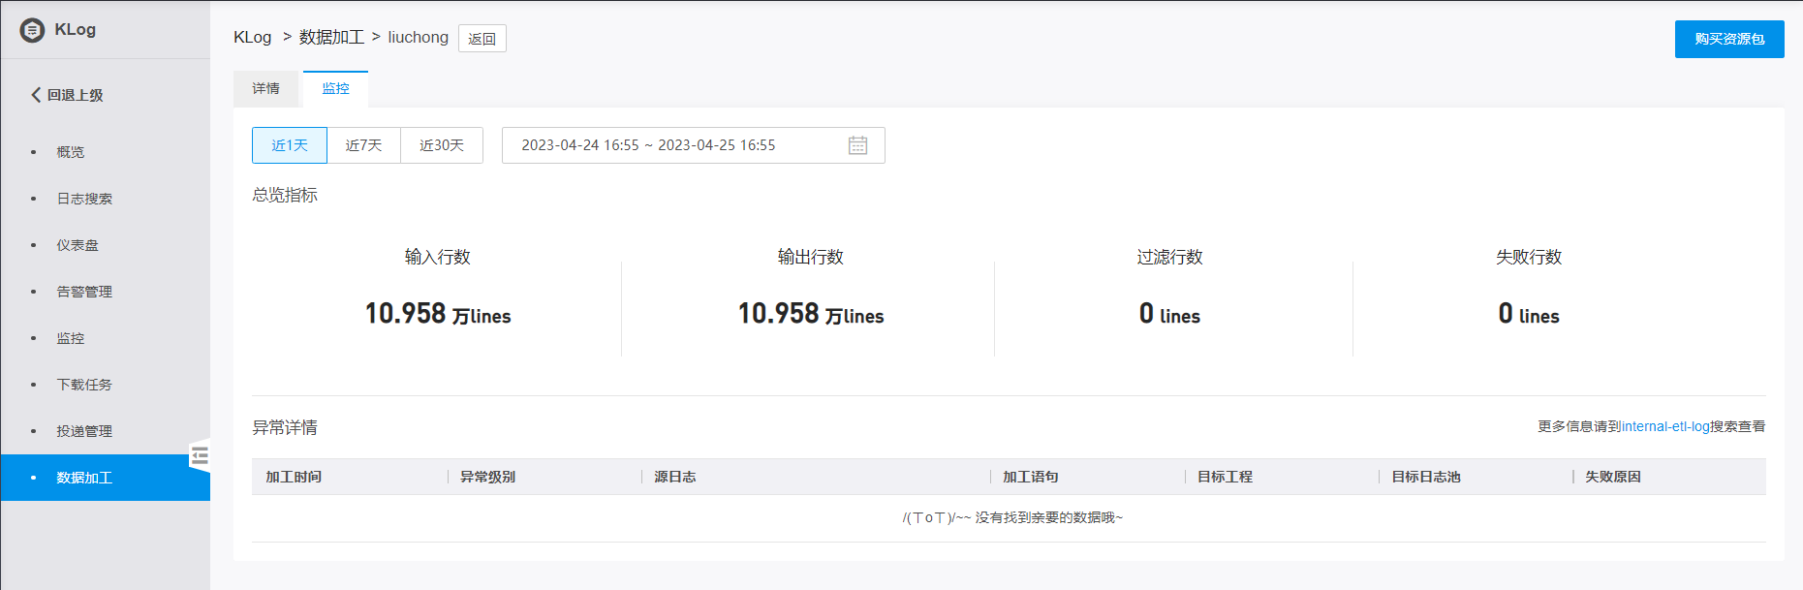Click 数据加工 in the breadcrumb
Image resolution: width=1803 pixels, height=590 pixels.
coord(331,37)
